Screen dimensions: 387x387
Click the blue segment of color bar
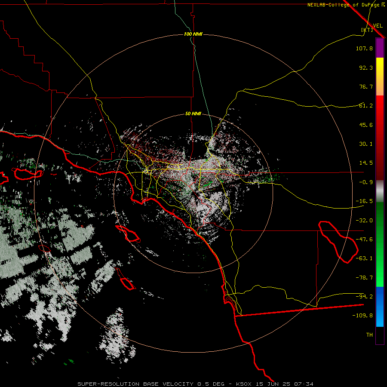pos(380,307)
